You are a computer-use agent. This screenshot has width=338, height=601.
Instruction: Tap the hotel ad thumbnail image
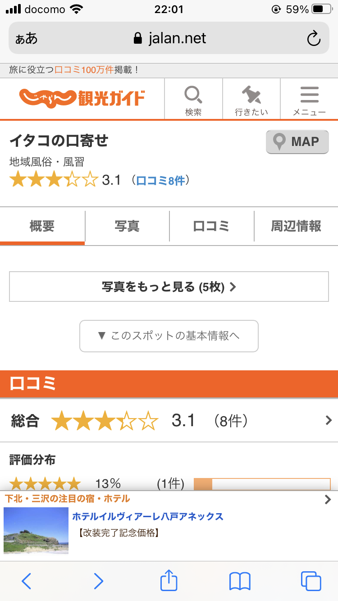coord(36,530)
